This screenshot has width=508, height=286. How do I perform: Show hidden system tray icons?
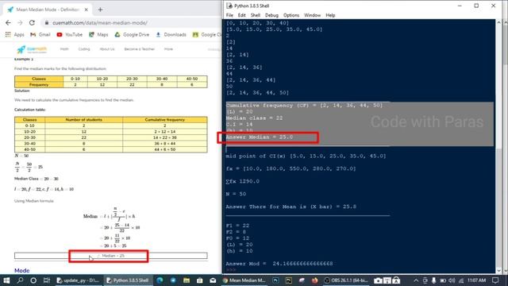416,280
